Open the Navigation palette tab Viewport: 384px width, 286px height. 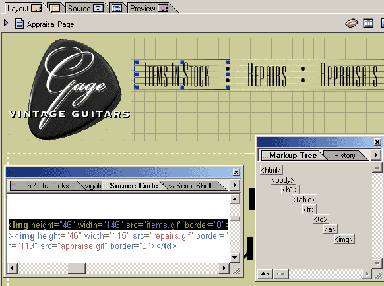tap(91, 186)
